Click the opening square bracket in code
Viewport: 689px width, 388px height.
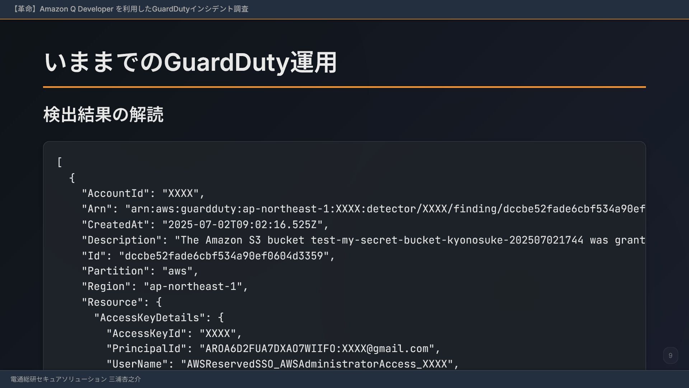pyautogui.click(x=60, y=162)
